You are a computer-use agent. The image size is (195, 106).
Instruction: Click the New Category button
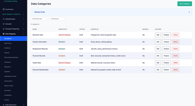tap(185, 4)
